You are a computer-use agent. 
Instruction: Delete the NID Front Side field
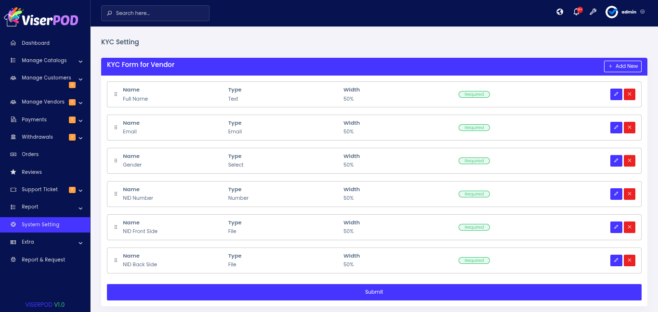630,227
